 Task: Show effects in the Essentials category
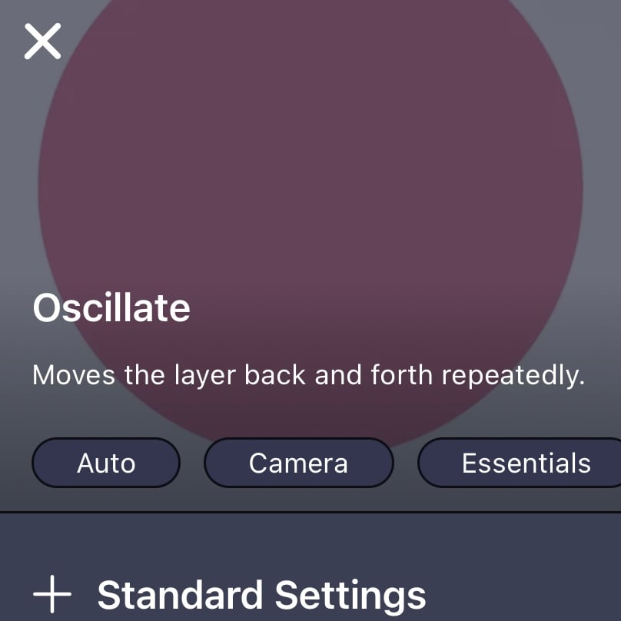525,463
